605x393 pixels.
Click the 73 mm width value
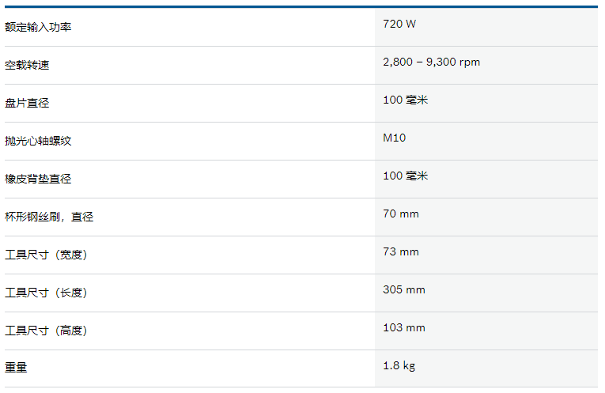point(401,251)
